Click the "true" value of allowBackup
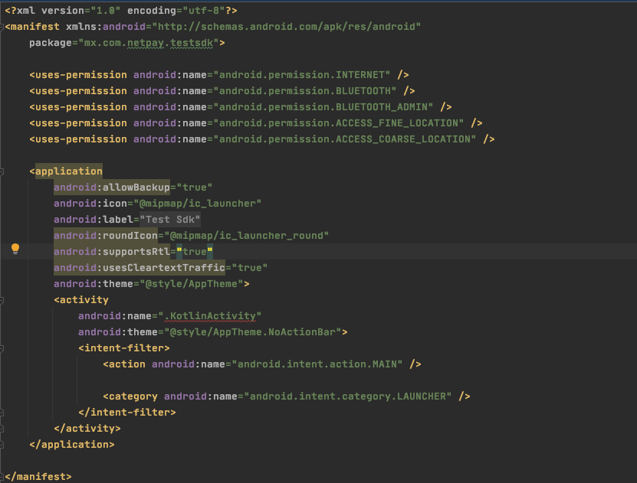 tap(195, 188)
